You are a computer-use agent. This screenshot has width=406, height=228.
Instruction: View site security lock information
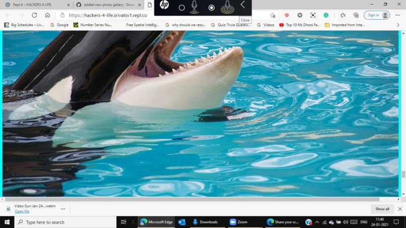click(62, 15)
